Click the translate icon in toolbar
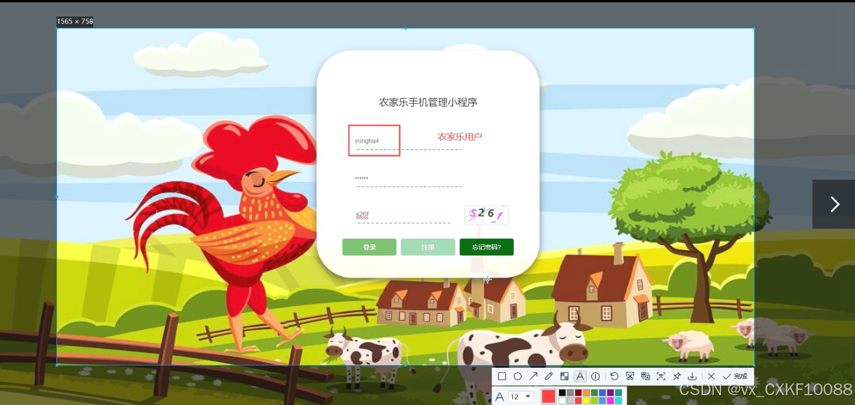Screen dimensions: 855x405 645,376
